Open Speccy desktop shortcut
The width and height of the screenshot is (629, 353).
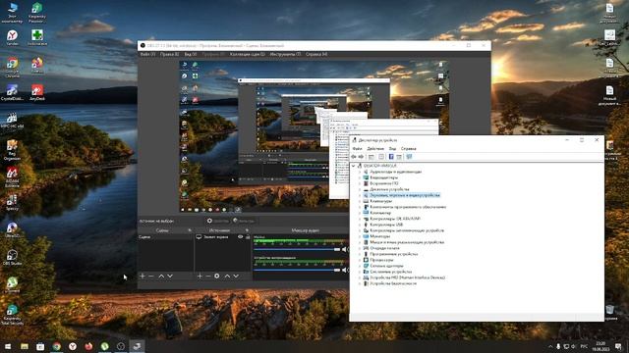(12, 202)
